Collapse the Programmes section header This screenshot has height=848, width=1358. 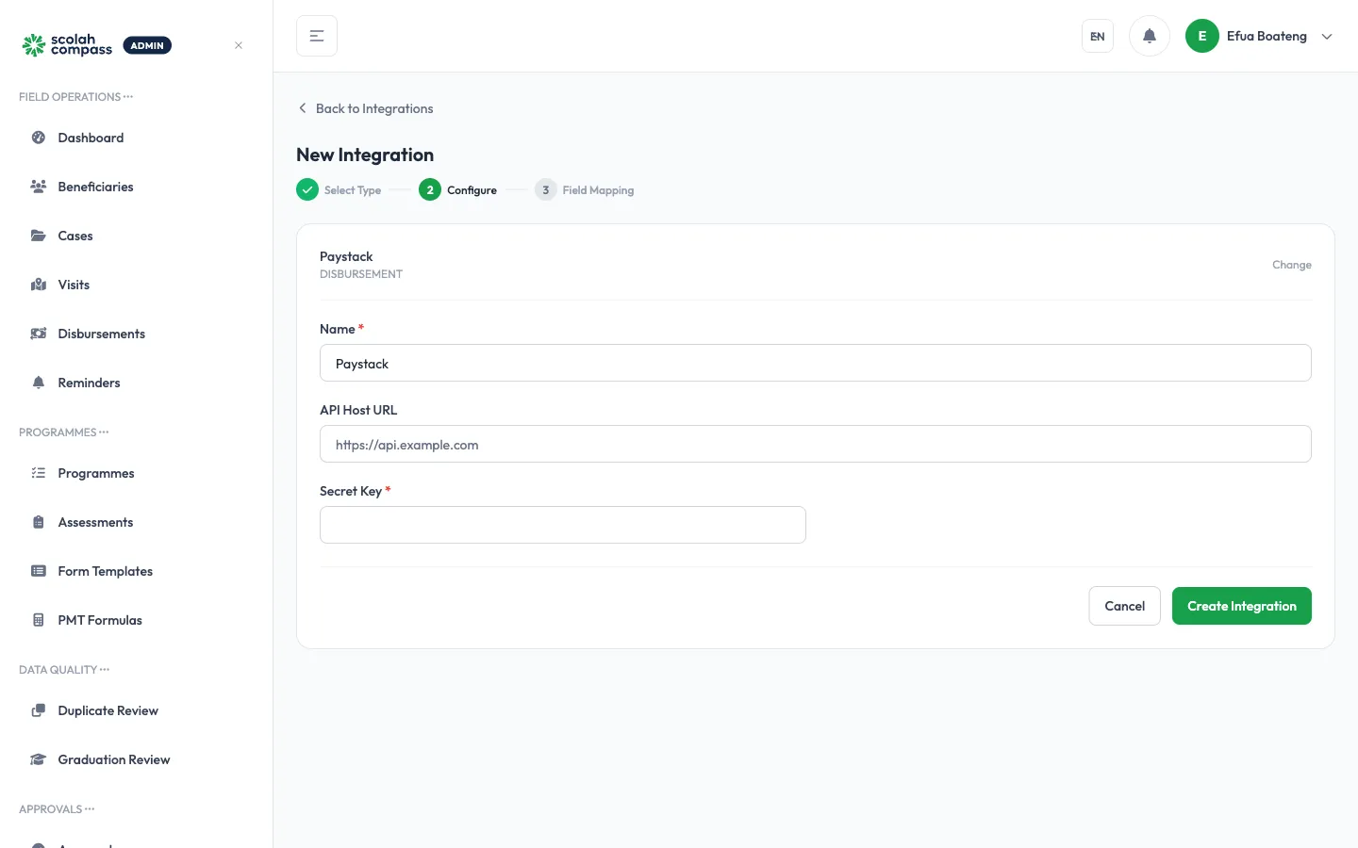point(64,432)
